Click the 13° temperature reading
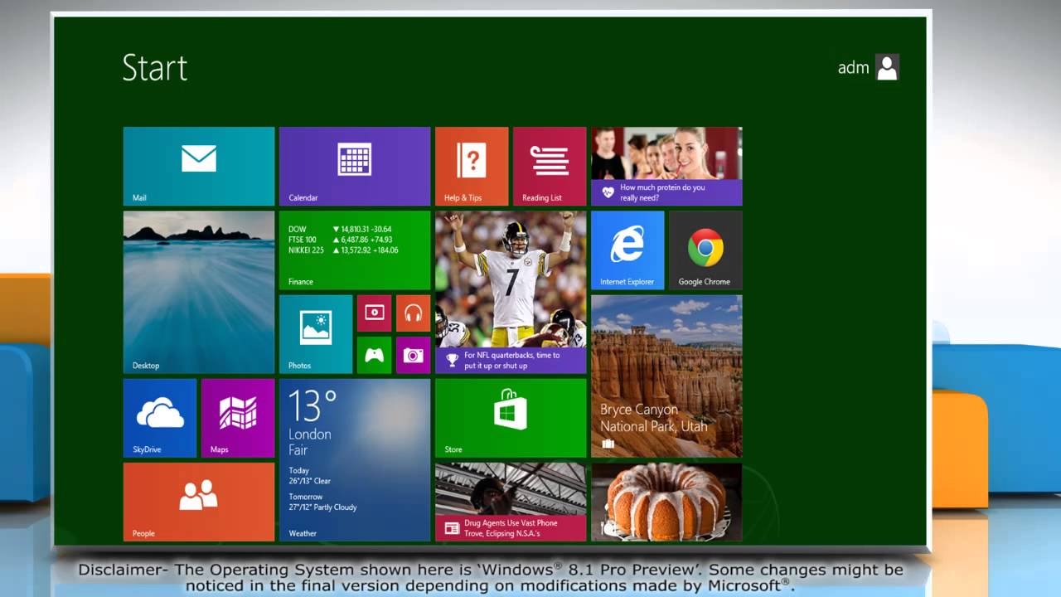 click(312, 406)
